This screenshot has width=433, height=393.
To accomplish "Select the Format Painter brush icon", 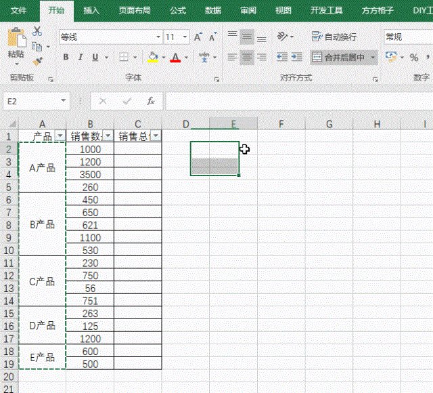I will [x=37, y=61].
